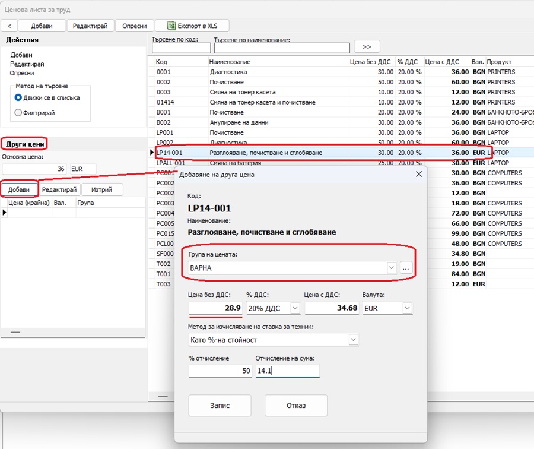Image resolution: width=534 pixels, height=449 pixels.
Task: Expand Метод за изчисляване на ставка dropdown
Action: pos(354,340)
